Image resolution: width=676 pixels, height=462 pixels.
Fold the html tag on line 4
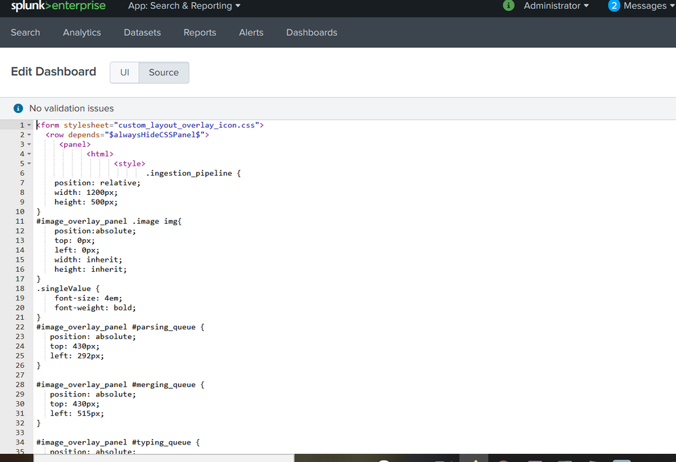click(x=29, y=154)
